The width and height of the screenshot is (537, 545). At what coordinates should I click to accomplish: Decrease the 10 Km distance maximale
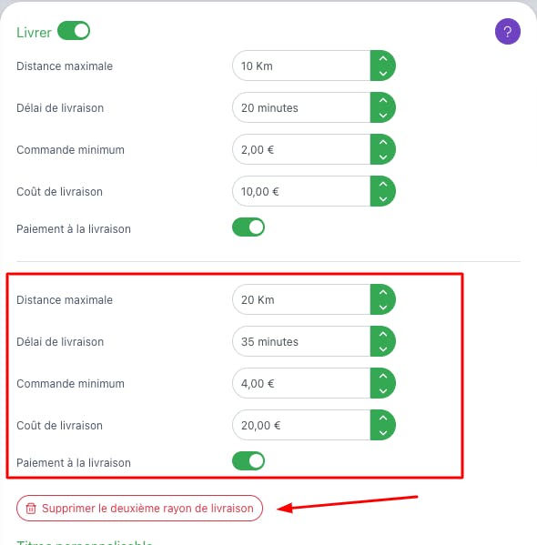[383, 74]
